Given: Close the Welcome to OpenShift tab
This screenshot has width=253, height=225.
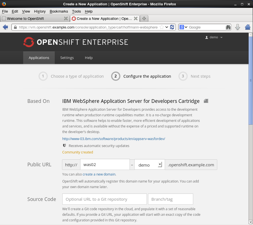Looking at the screenshot, I should (x=66, y=18).
